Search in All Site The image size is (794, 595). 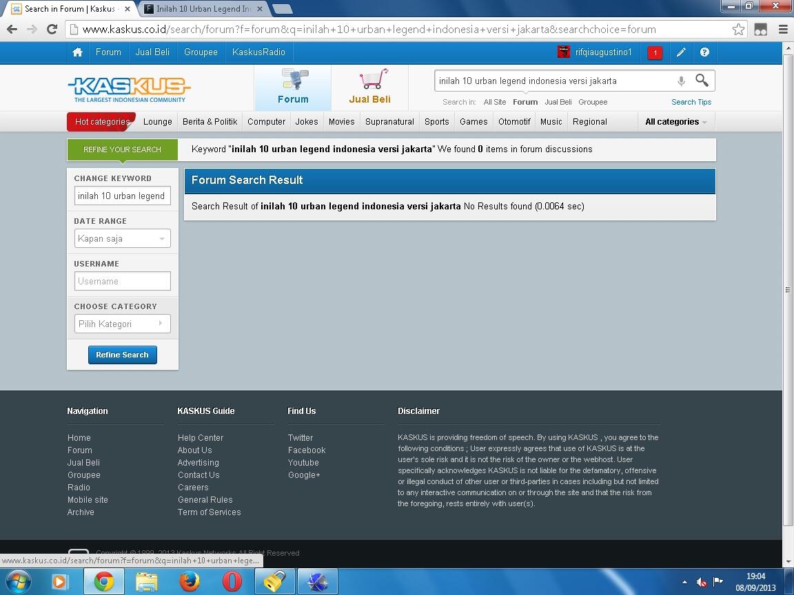495,102
